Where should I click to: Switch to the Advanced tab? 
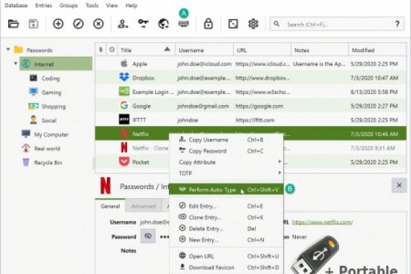point(143,206)
